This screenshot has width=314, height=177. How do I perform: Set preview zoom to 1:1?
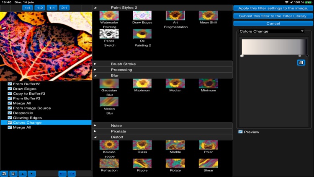coord(52,8)
